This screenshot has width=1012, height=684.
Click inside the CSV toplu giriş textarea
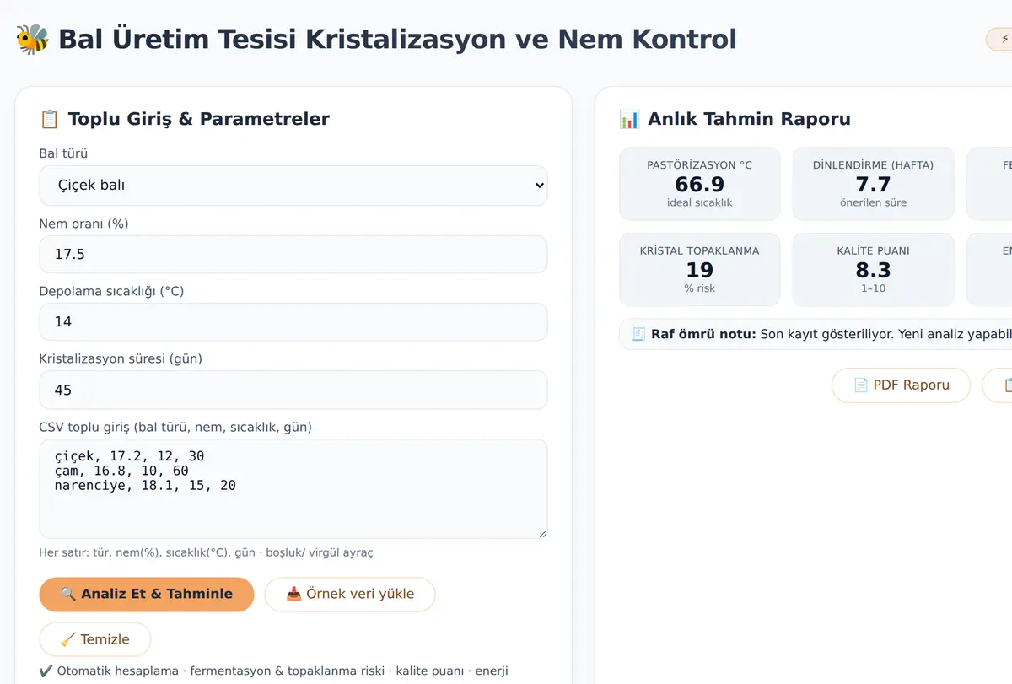(x=293, y=488)
